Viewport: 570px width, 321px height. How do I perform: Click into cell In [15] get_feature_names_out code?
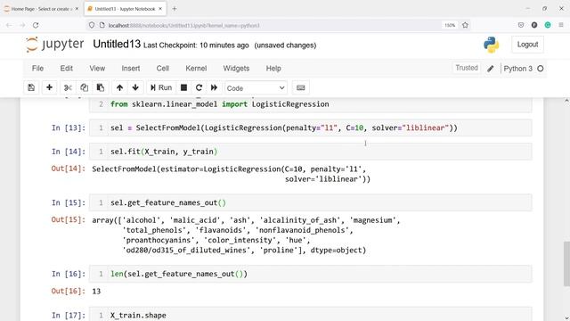pos(311,202)
